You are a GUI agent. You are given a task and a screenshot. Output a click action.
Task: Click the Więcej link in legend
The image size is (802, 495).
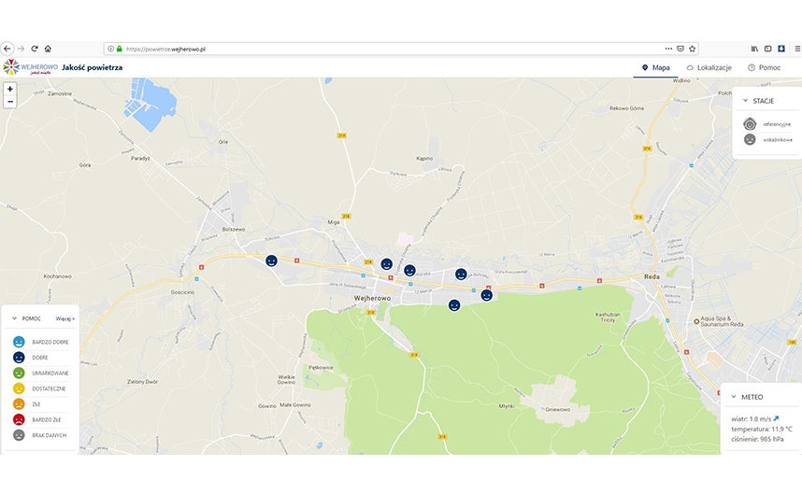click(64, 318)
